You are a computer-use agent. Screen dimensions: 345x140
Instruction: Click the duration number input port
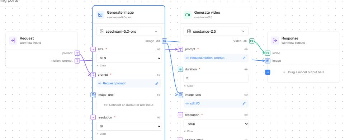pos(180,69)
